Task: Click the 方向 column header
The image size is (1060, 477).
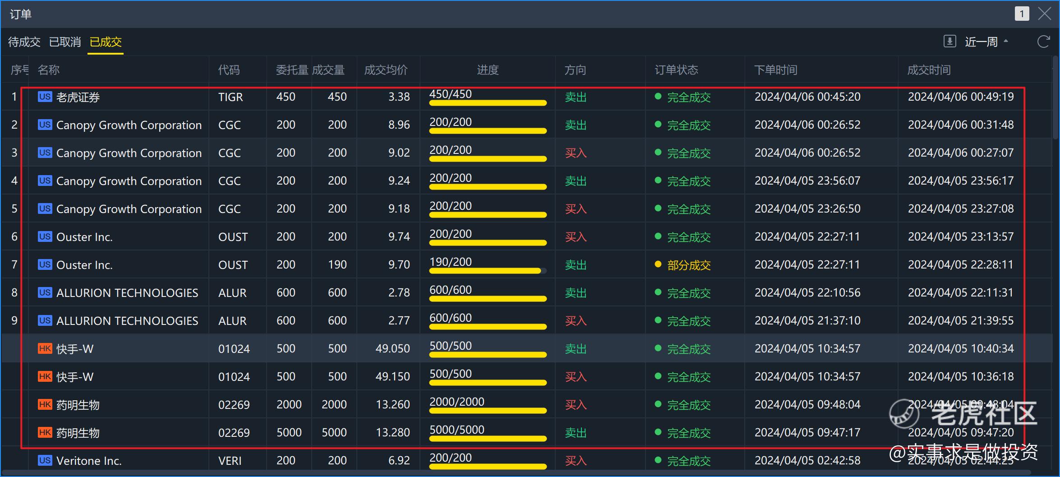Action: [x=576, y=70]
